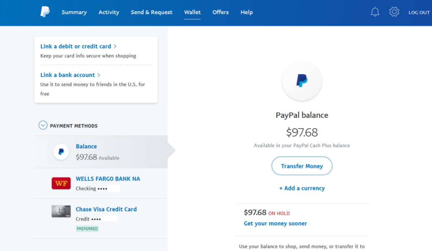Screen dimensions: 432x251
Task: Click 'Keep your card info secure' text
Action: click(88, 56)
